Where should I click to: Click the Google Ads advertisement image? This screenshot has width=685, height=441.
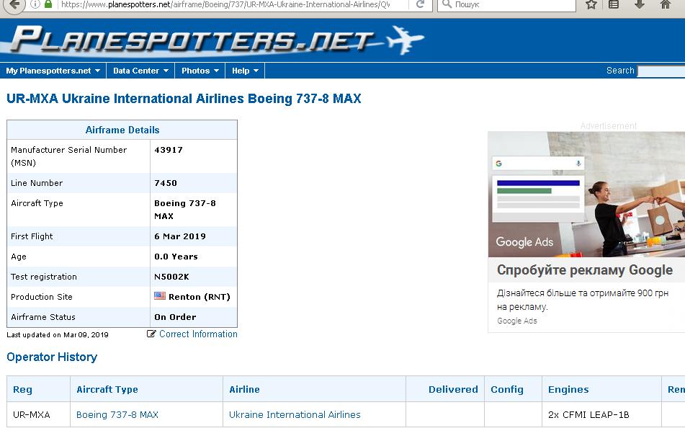click(586, 194)
